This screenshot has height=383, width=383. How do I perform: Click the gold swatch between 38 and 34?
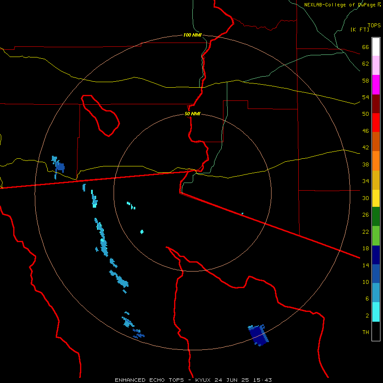pyautogui.click(x=376, y=180)
